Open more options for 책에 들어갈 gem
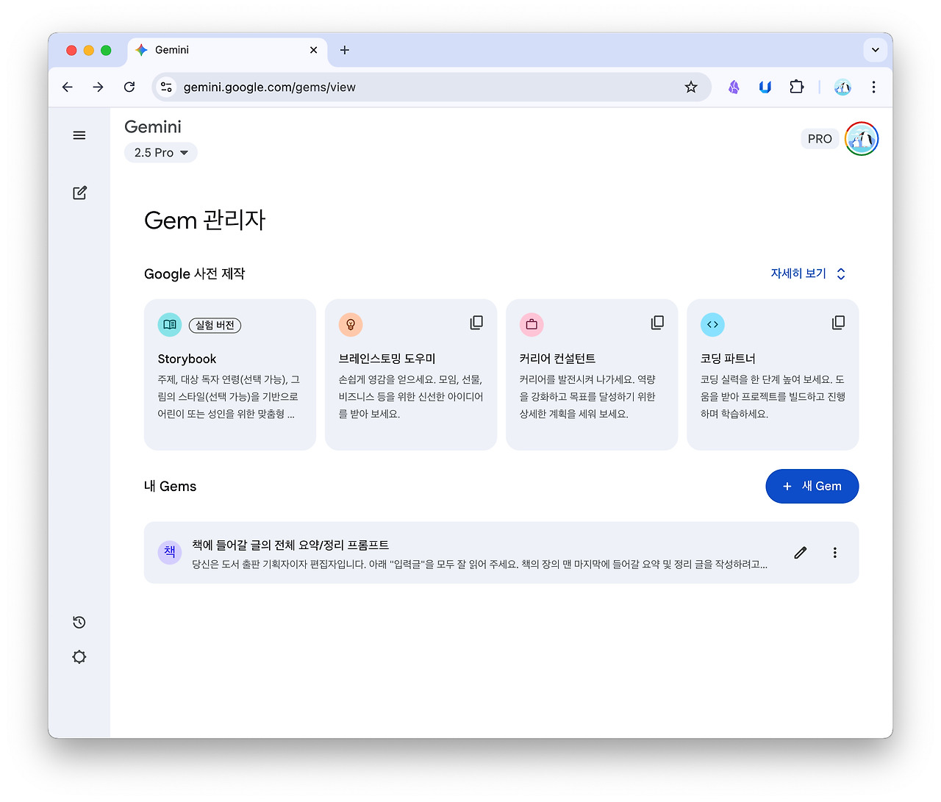 (x=835, y=553)
